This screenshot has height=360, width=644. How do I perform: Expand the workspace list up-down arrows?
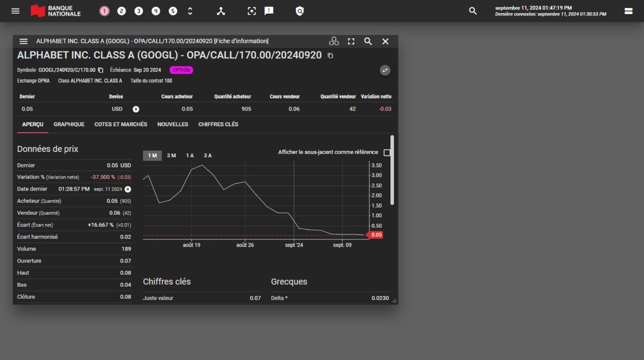pos(190,11)
